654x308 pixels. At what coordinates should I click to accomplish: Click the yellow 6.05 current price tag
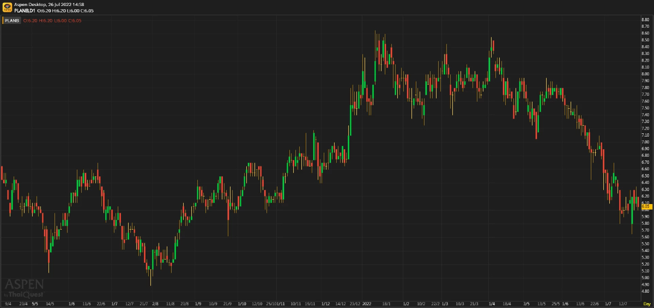(x=646, y=207)
